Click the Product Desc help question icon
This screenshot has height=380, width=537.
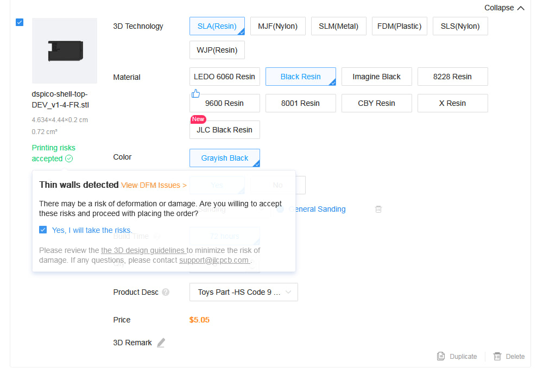coord(166,292)
